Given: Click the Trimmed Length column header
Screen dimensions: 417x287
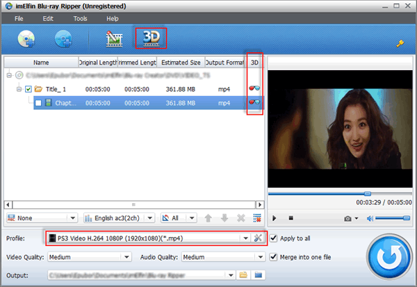Looking at the screenshot, I should pos(137,63).
